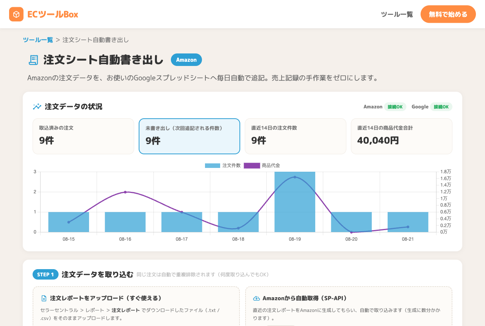Follow the ツール一覧 breadcrumb link
The width and height of the screenshot is (485, 326).
pyautogui.click(x=38, y=40)
